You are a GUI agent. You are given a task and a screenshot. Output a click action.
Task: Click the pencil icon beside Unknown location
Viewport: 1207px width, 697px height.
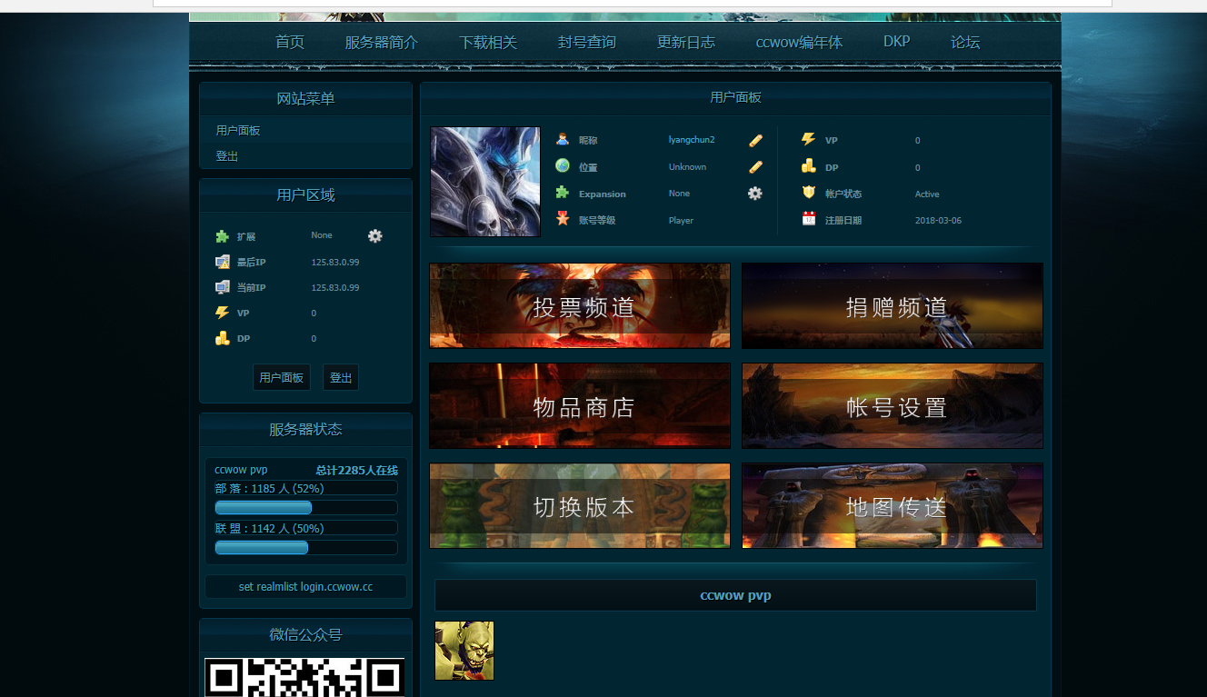point(753,166)
